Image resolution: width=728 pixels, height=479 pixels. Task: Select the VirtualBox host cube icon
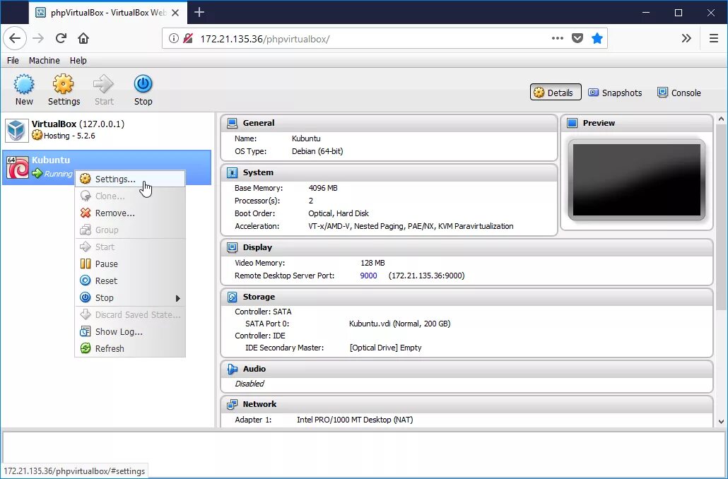[17, 130]
